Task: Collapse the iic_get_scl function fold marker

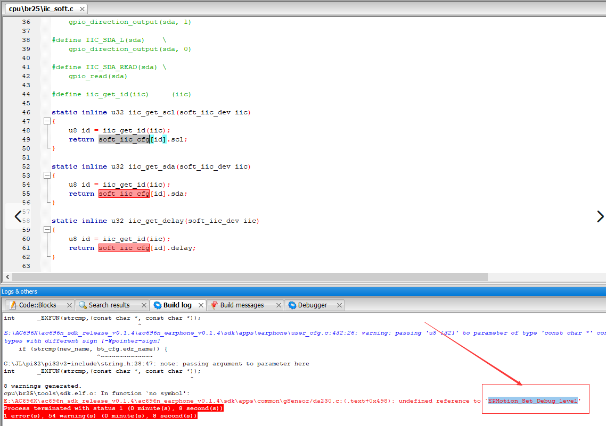Action: tap(47, 121)
